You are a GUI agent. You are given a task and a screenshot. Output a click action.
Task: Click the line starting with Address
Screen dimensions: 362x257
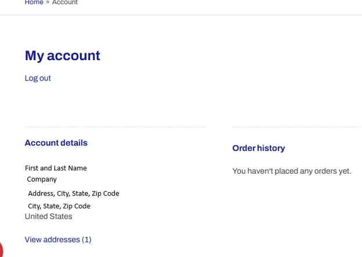click(73, 193)
